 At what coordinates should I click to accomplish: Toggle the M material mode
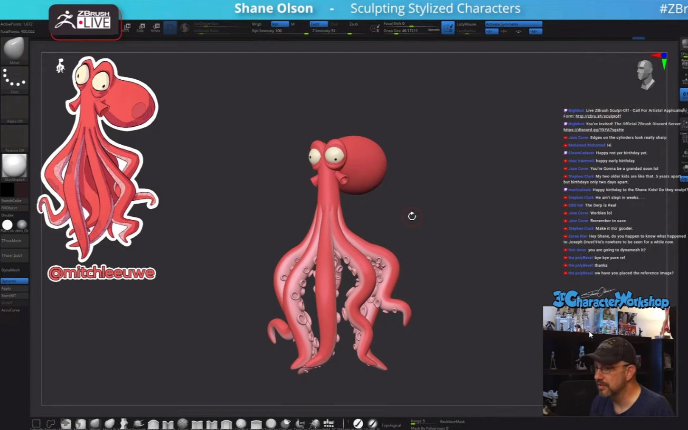pyautogui.click(x=292, y=24)
